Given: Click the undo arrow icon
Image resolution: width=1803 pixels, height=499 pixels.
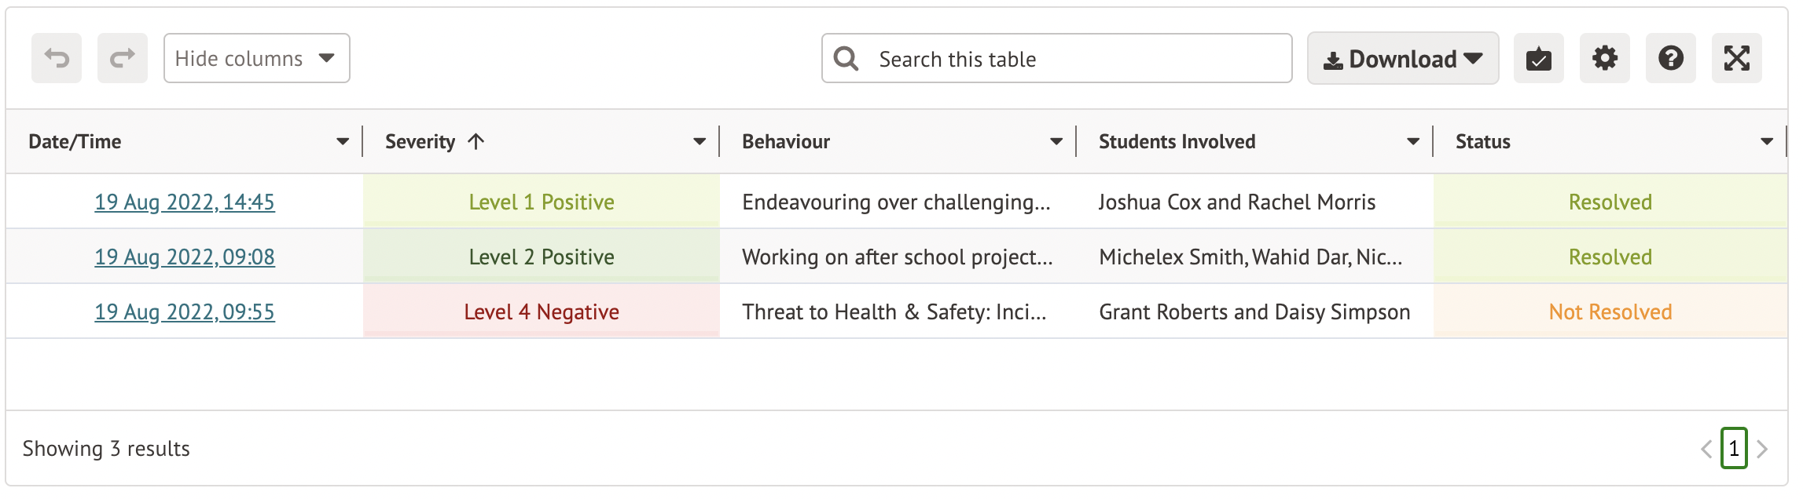Looking at the screenshot, I should [57, 58].
